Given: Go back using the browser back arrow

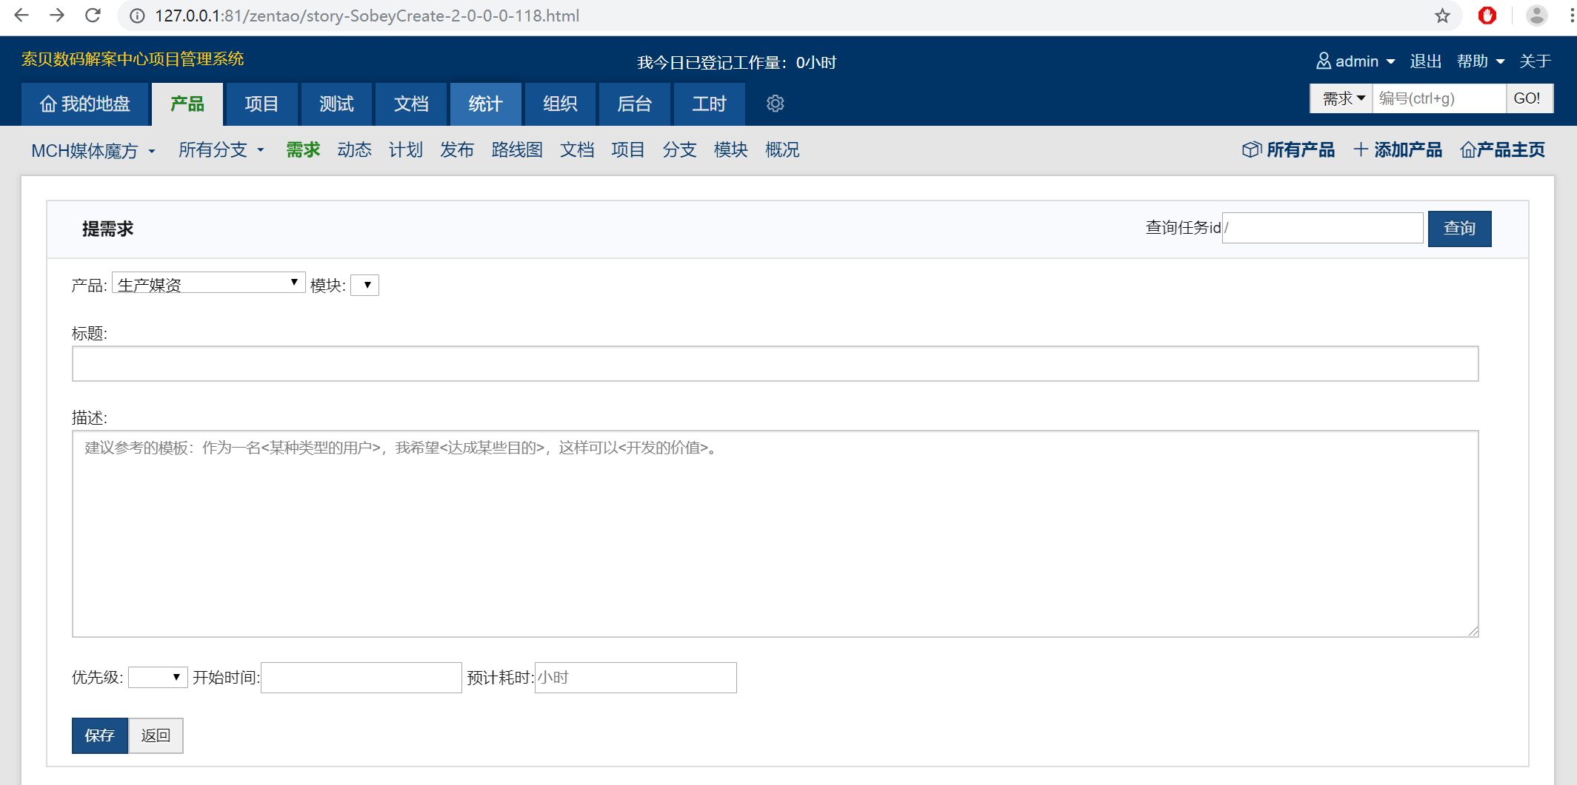Looking at the screenshot, I should (21, 16).
